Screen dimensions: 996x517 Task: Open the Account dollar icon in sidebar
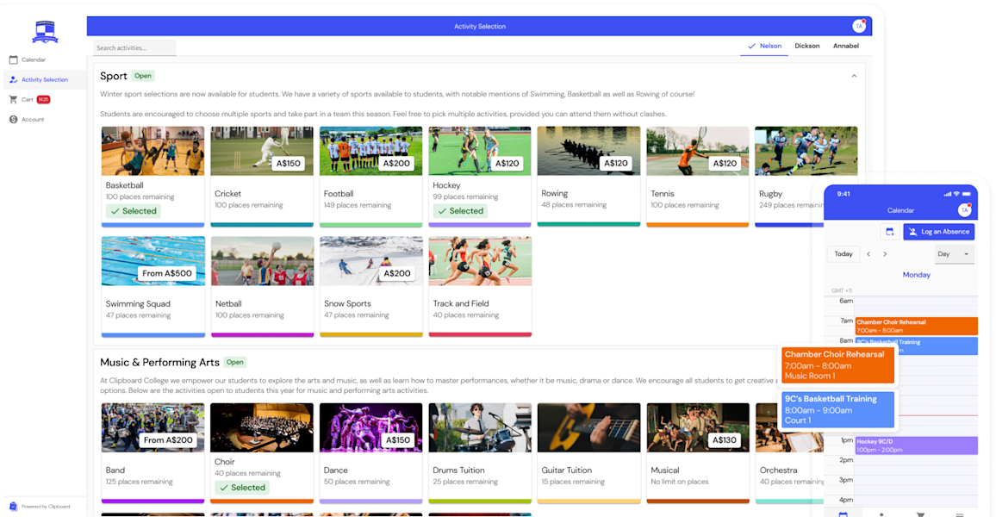click(13, 120)
